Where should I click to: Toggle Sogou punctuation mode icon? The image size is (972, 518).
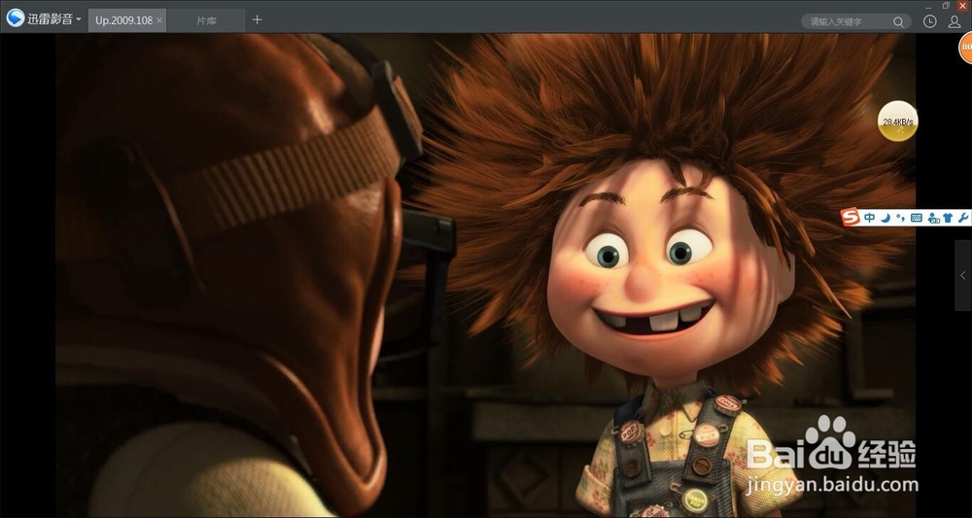(901, 218)
